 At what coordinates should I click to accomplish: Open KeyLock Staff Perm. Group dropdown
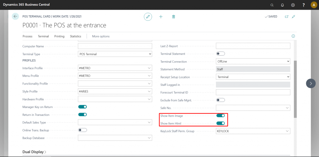coord(287,131)
